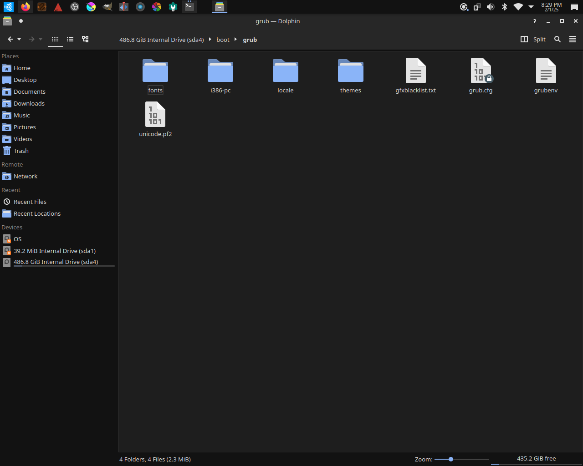Open the forward history dropdown arrow
583x466 pixels.
pos(41,40)
